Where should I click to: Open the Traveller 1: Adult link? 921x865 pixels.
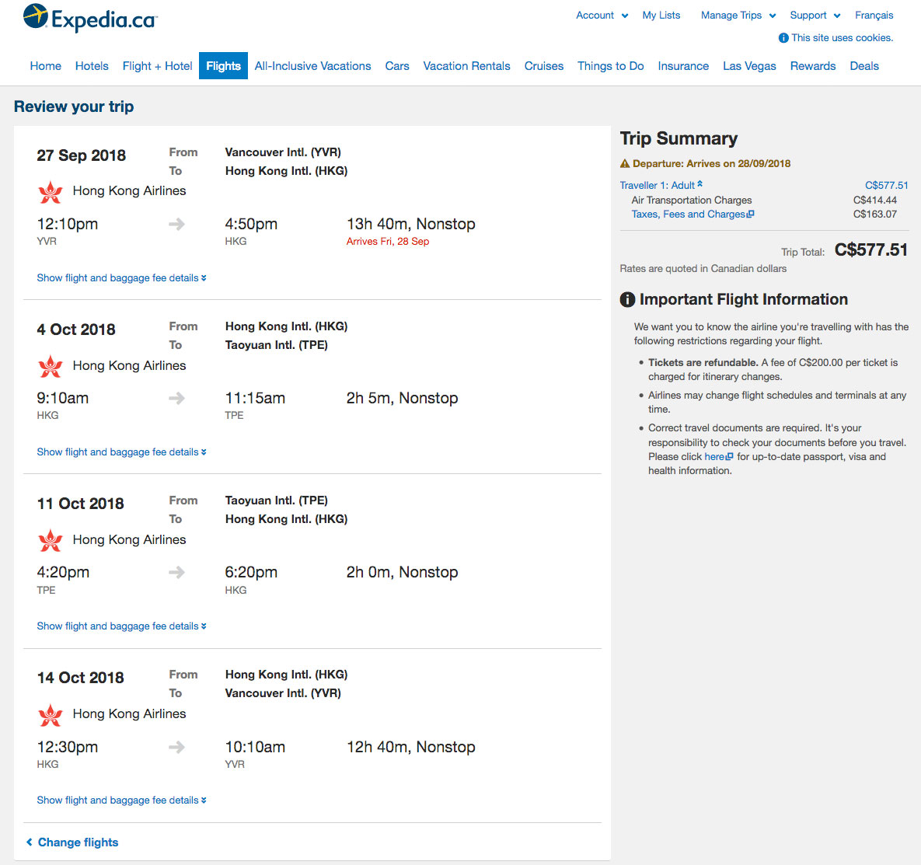[660, 185]
